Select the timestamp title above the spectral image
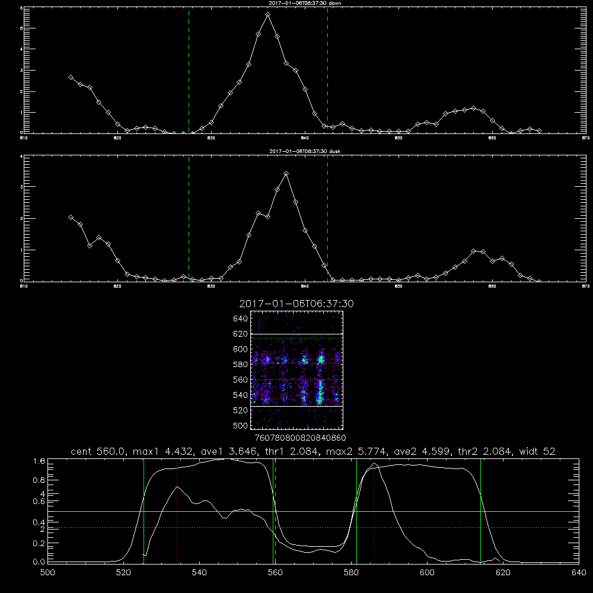Image resolution: width=593 pixels, height=593 pixels. [296, 304]
